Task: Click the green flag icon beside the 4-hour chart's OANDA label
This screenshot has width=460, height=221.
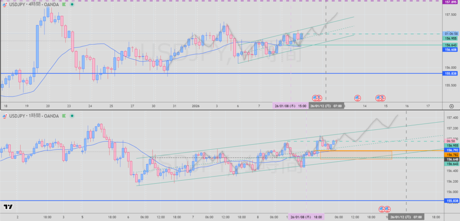Action: coord(64,5)
